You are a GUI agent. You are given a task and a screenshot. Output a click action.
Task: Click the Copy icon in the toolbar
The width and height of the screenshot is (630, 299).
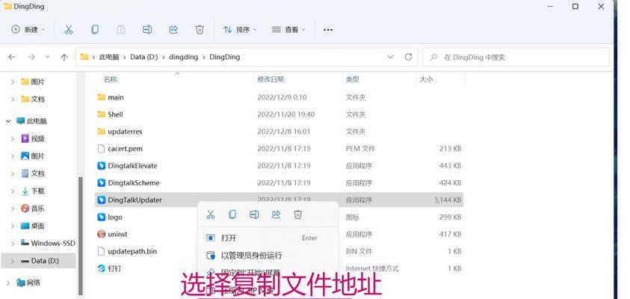coord(95,29)
